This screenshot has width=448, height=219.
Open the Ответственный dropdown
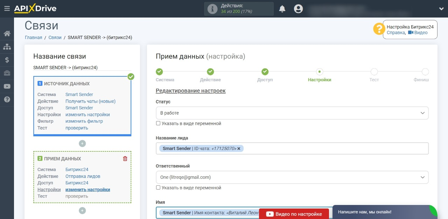[292, 177]
